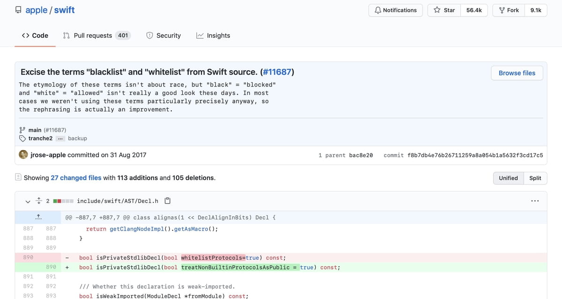Image resolution: width=562 pixels, height=299 pixels.
Task: View the 9.1k forks count
Action: point(536,10)
